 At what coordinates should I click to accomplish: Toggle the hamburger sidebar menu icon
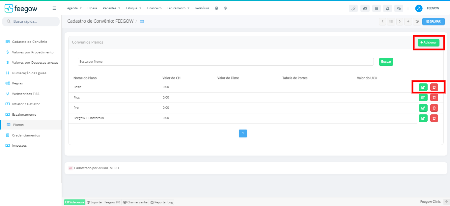click(54, 8)
